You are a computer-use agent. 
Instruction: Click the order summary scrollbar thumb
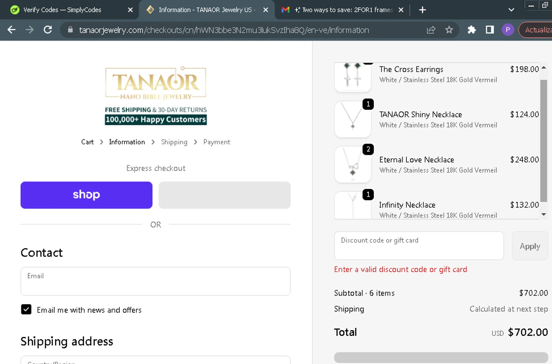pos(544,141)
